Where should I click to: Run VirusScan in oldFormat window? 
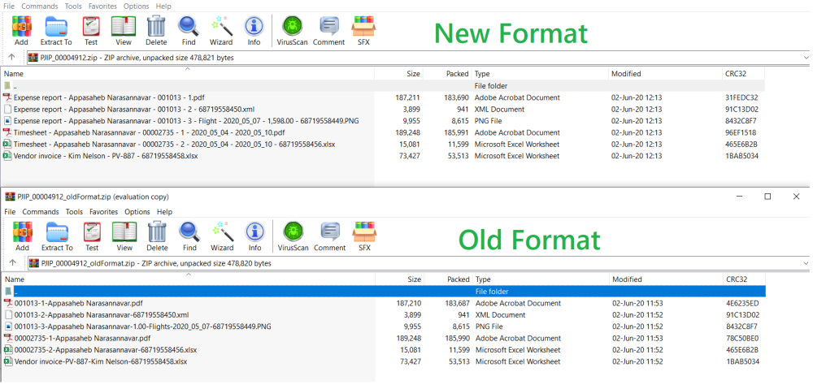(293, 236)
